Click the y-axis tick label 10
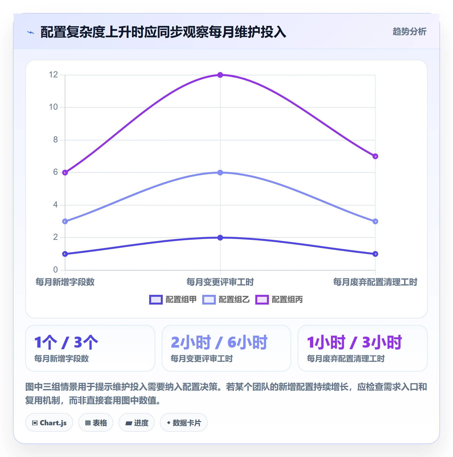This screenshot has width=453, height=457. click(53, 107)
